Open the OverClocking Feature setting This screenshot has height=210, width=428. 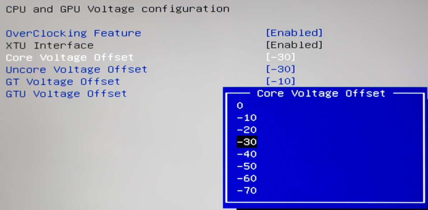click(73, 32)
